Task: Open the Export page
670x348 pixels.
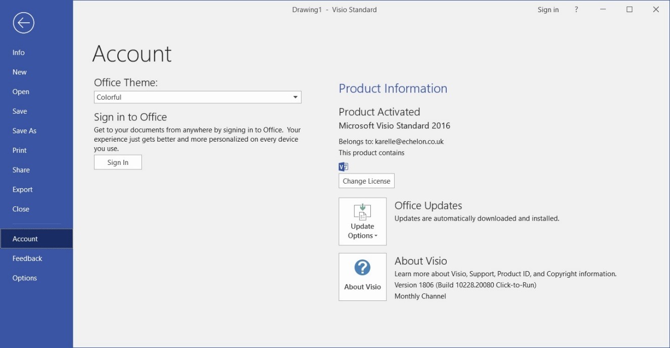Action: pyautogui.click(x=36, y=190)
